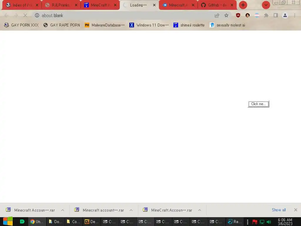Close the RJLPranks tab

tap(76, 5)
